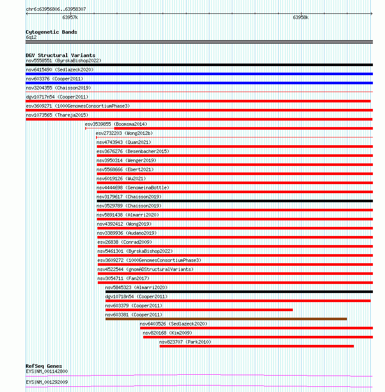This screenshot has height=392, width=385.
Task: Click the dgv10717n54 (Cooper2011) variant label
Action: coord(57,97)
